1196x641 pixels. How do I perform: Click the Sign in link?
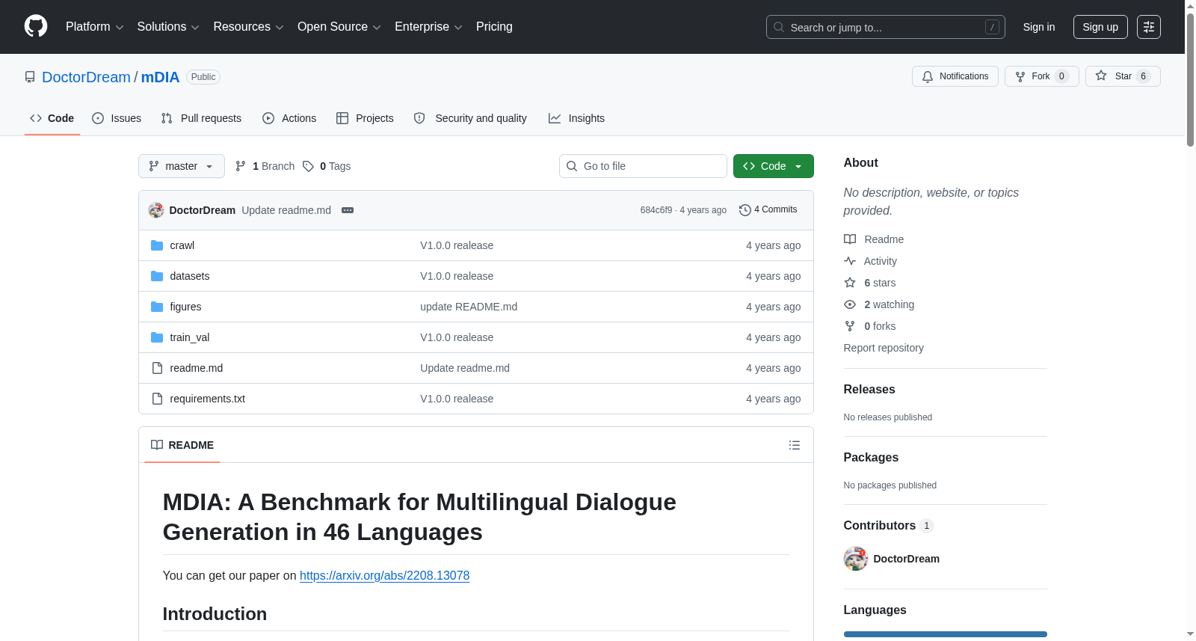point(1039,27)
